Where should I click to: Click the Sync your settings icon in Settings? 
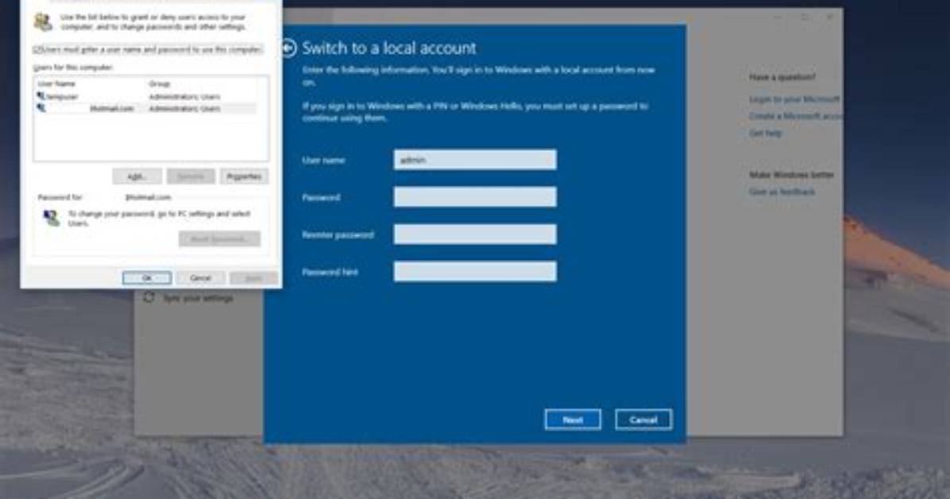[x=149, y=298]
